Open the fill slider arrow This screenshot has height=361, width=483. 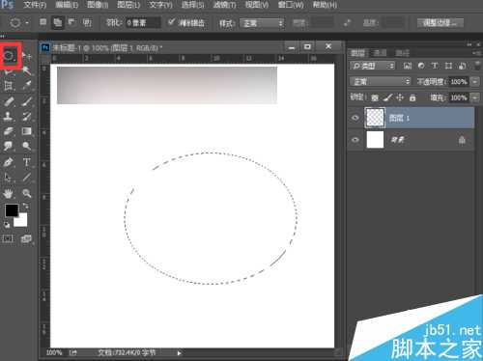[475, 97]
